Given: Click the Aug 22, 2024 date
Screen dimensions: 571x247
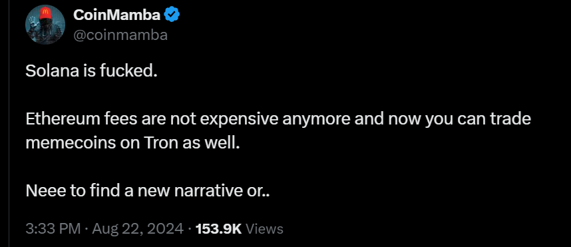Looking at the screenshot, I should coord(138,229).
